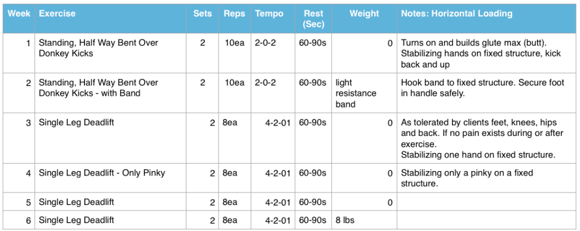
Task: Select the 8 lbs weight cell
Action: pyautogui.click(x=364, y=220)
